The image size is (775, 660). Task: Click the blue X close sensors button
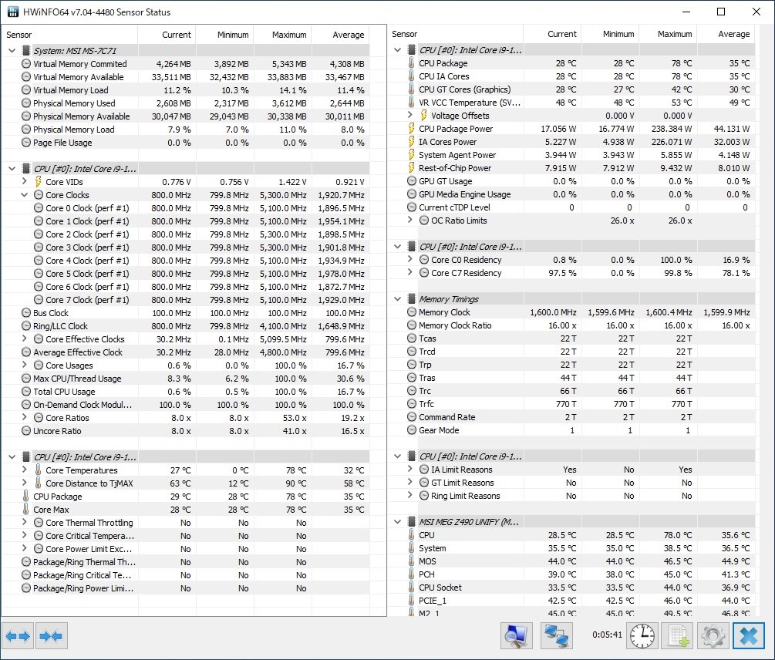pos(749,636)
